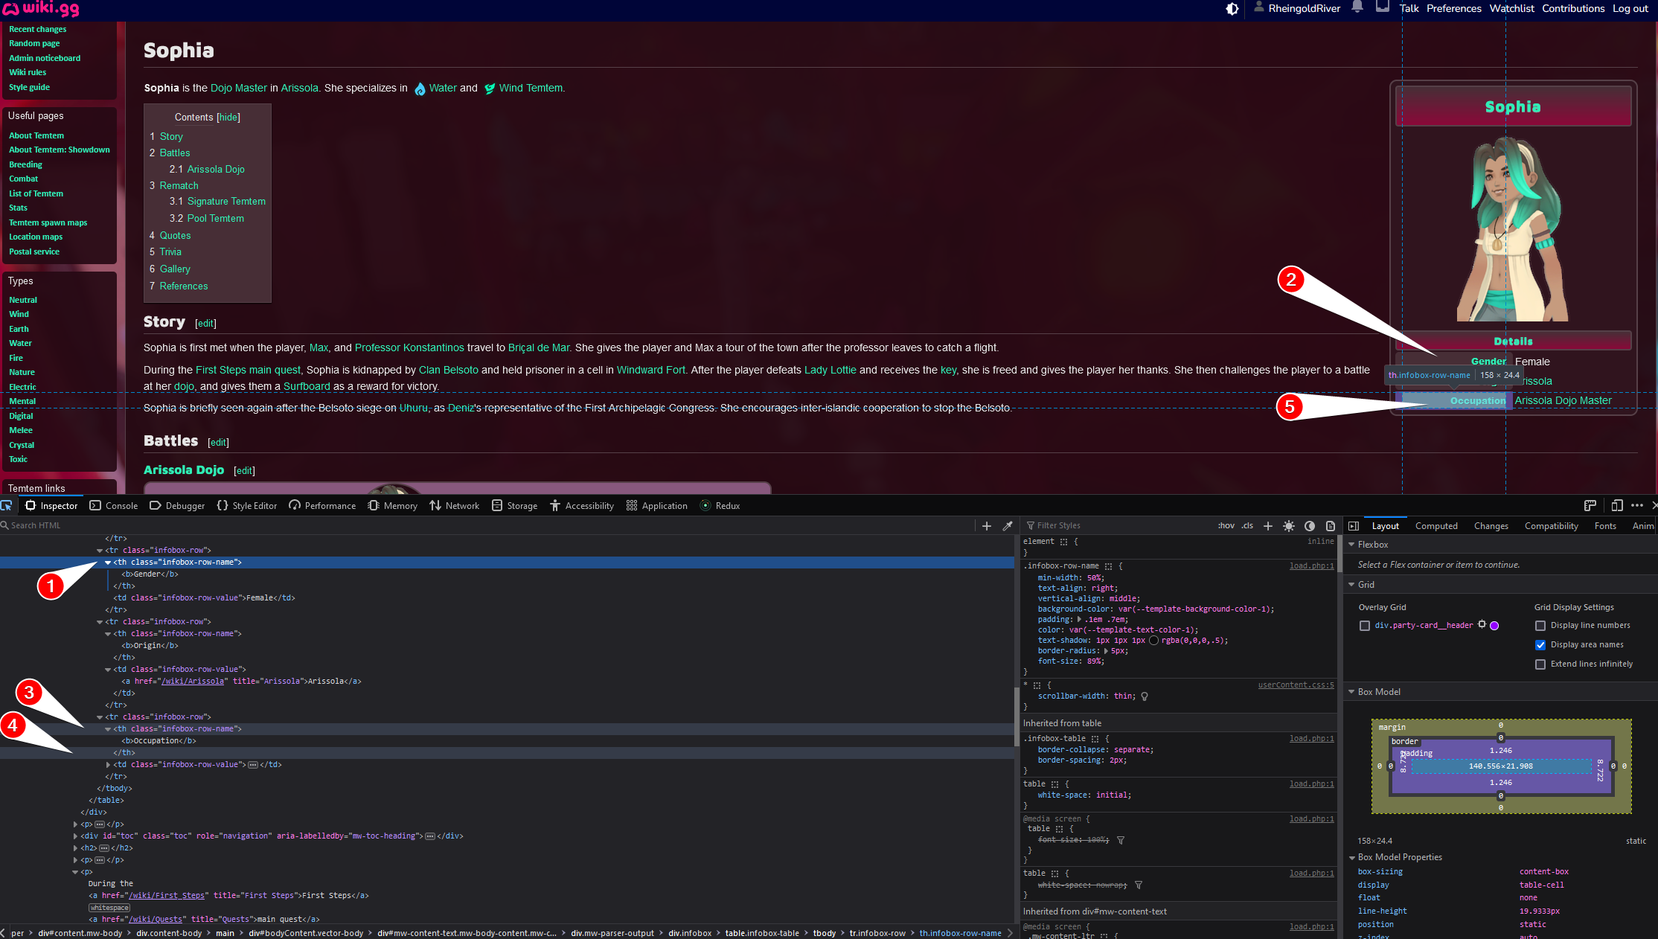Viewport: 1658px width, 939px height.
Task: Toggle the .cls classes panel
Action: 1247,525
